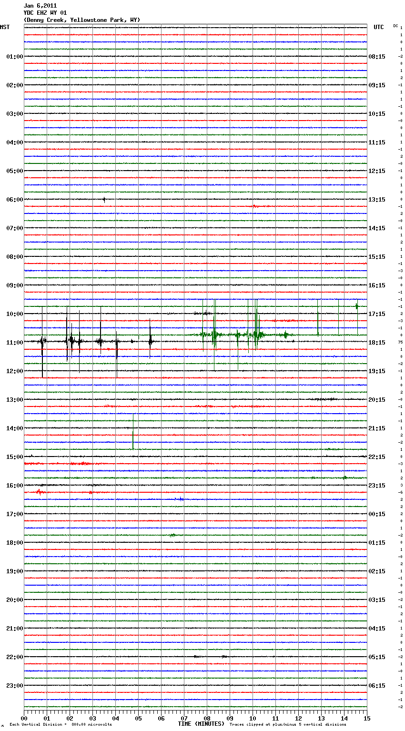The width and height of the screenshot is (405, 731).
Task: Click the TIME (MINUTES) axis title
Action: [201, 724]
